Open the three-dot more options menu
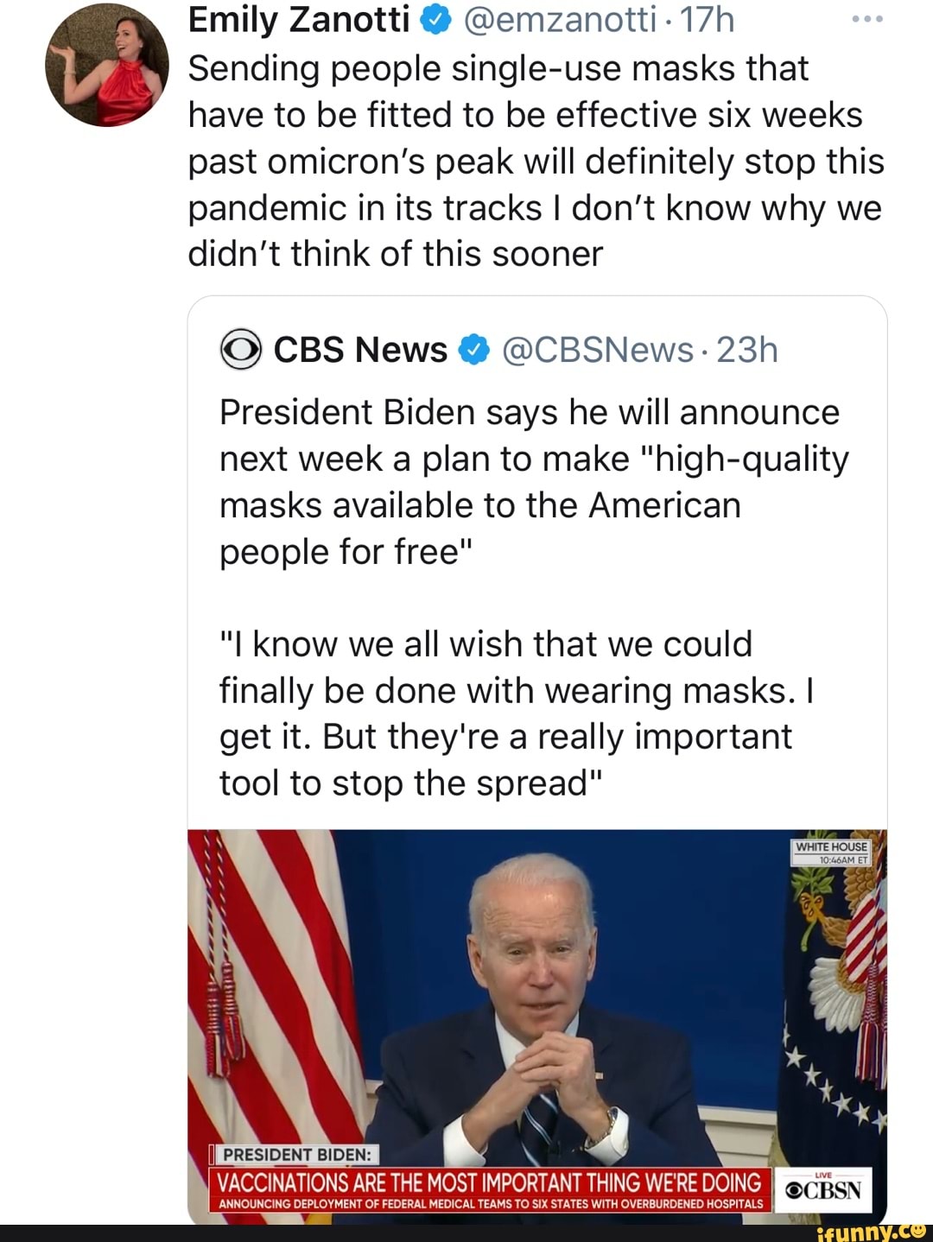This screenshot has width=933, height=1242. [x=866, y=18]
